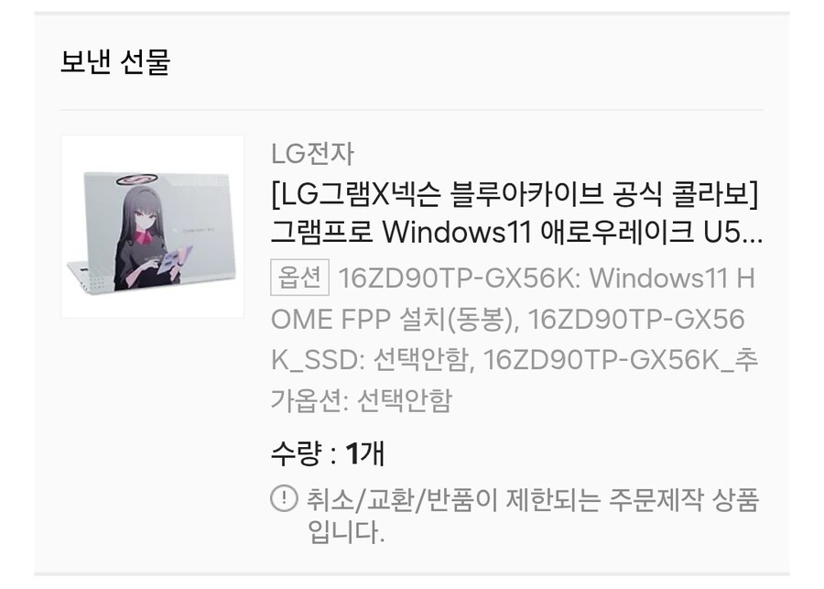Click the exclamation info icon beside notice
The height and width of the screenshot is (589, 824).
pos(284,498)
